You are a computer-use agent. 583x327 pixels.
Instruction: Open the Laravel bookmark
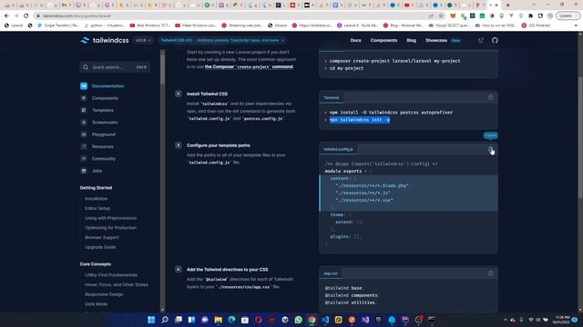click(14, 25)
